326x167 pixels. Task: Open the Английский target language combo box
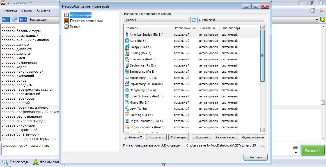[231, 20]
